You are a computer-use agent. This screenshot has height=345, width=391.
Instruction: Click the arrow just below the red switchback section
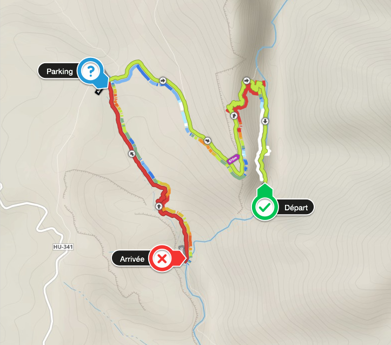pos(234,116)
